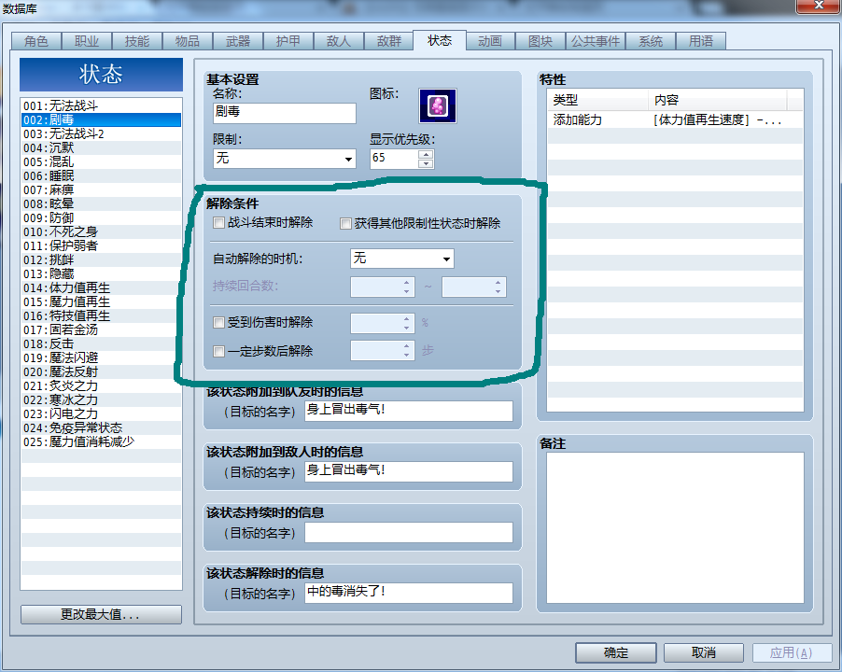
Task: Open the 公共事件 tab
Action: (595, 41)
